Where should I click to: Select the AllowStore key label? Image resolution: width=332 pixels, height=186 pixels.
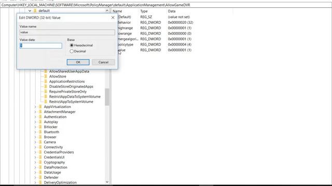point(58,76)
